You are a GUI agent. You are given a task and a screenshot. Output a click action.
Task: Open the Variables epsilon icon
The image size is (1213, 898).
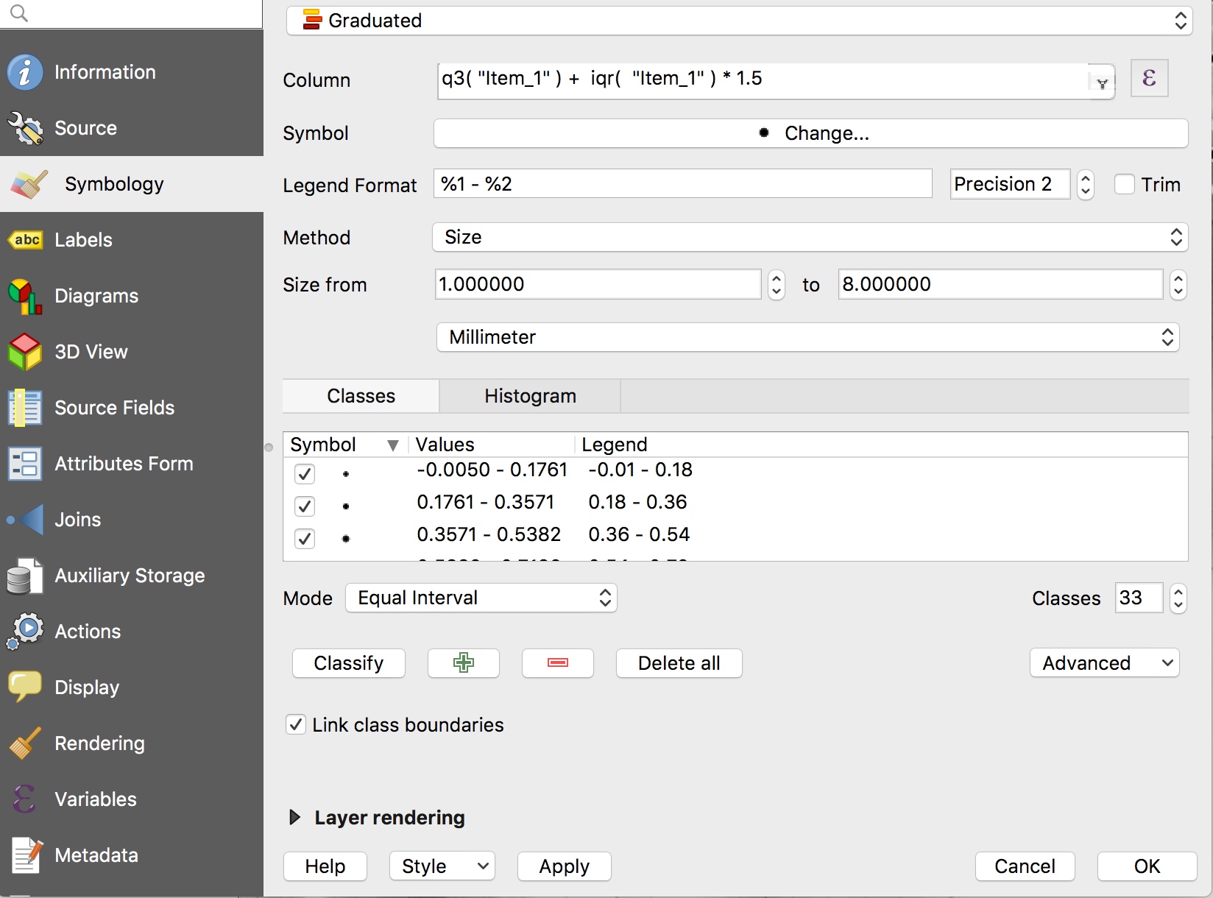[x=24, y=799]
